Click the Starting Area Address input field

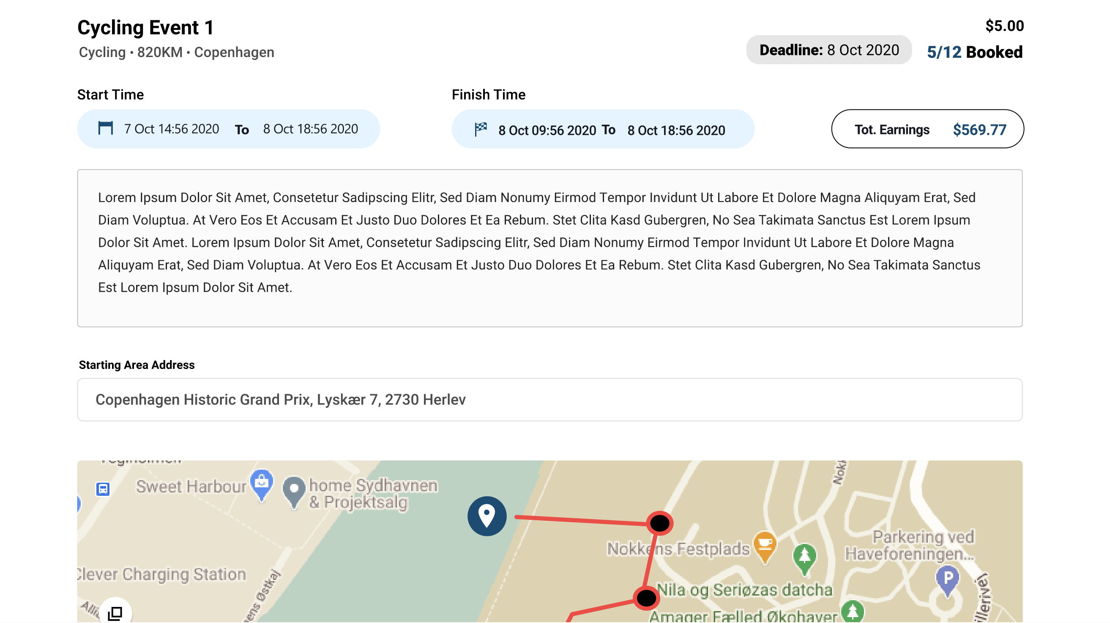(x=550, y=400)
